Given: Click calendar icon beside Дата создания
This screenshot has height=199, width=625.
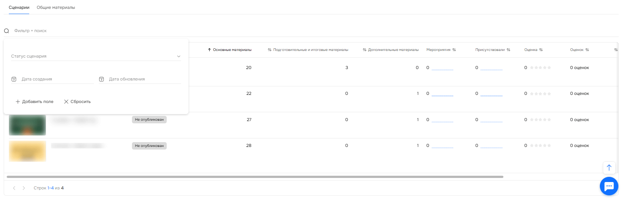Looking at the screenshot, I should point(14,79).
